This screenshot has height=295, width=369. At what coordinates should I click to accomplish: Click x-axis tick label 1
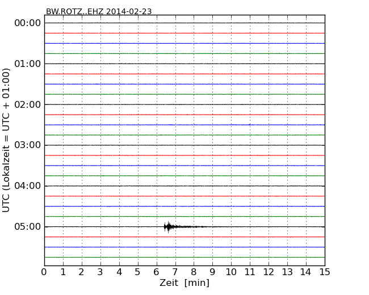point(63,272)
